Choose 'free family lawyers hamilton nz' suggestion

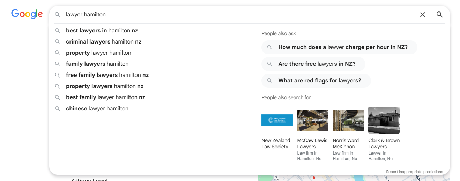click(107, 75)
